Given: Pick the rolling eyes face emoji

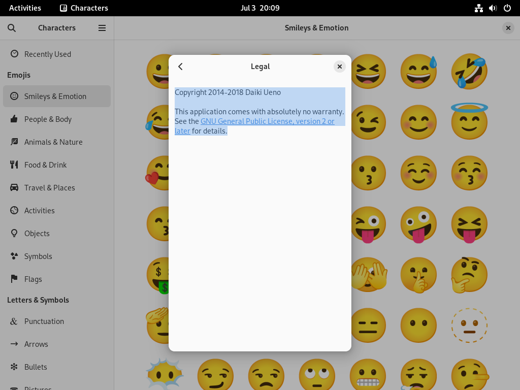Looking at the screenshot, I should [x=317, y=375].
